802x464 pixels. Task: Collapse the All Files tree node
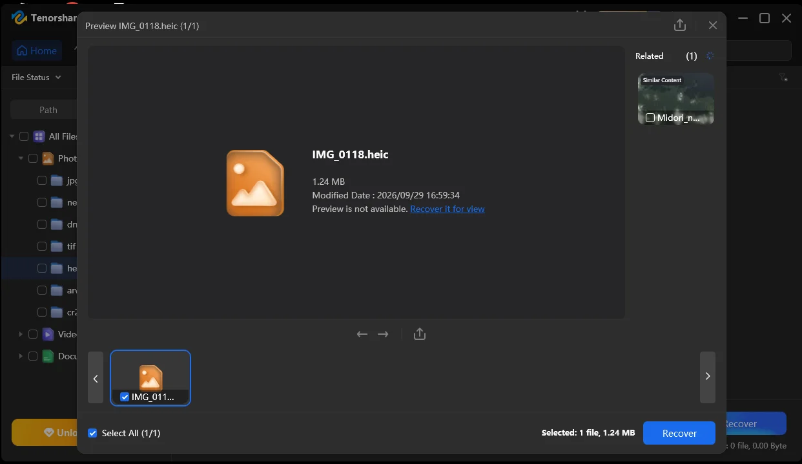pyautogui.click(x=12, y=136)
